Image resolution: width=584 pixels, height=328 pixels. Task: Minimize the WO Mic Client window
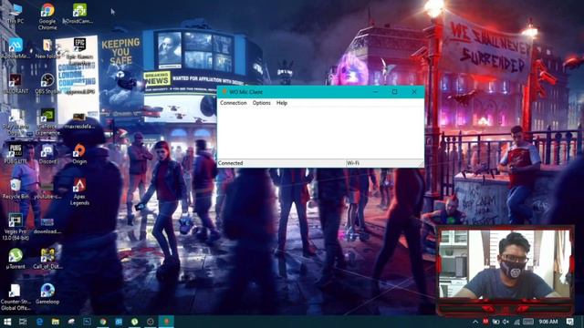point(375,91)
